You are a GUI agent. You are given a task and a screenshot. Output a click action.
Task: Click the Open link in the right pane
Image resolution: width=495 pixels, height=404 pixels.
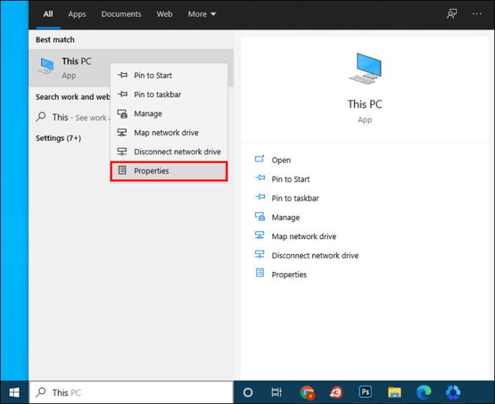pyautogui.click(x=280, y=160)
